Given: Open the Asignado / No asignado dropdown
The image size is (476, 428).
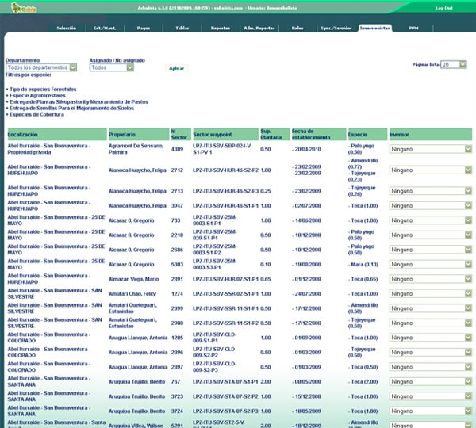Looking at the screenshot, I should point(111,67).
